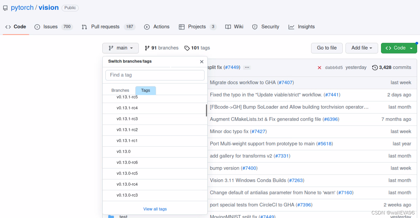Screen dimensions: 420x218
Task: Select tag v0.13.0-rc6
Action: point(154,163)
